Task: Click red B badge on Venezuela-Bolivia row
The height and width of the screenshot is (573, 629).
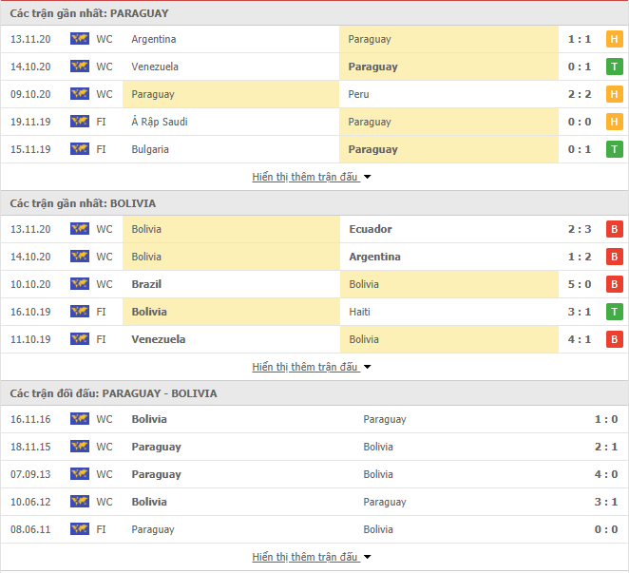Action: point(614,339)
